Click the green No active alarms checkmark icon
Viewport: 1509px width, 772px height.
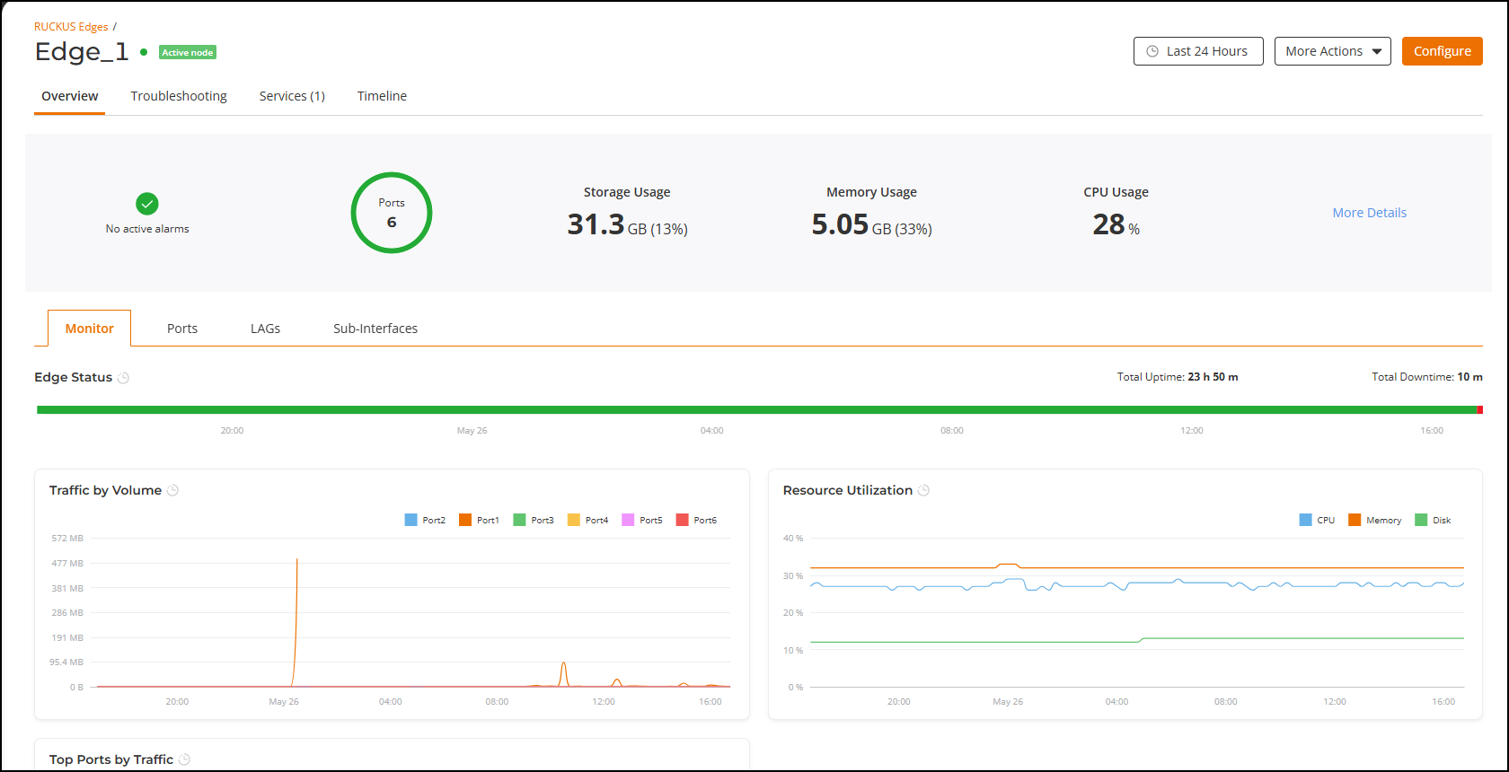tap(147, 204)
